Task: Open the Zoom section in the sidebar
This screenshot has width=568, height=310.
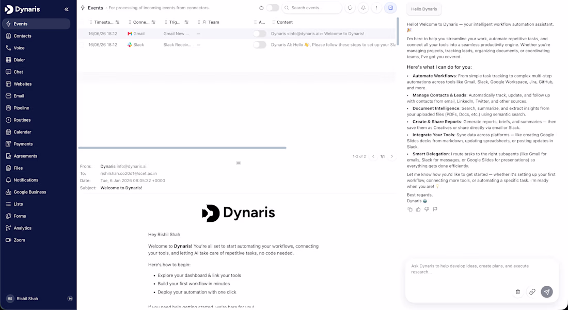Action: point(36,240)
